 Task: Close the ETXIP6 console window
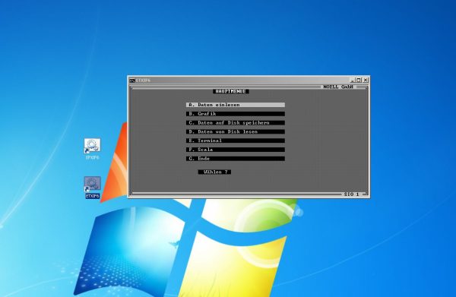tap(366, 81)
